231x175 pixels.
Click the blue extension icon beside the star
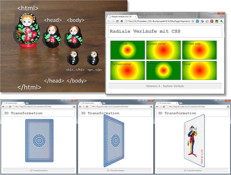pyautogui.click(x=198, y=21)
